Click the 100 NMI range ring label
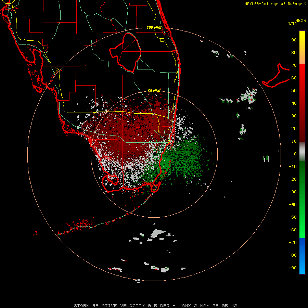Viewport: 308px width, 308px height. 154,27
